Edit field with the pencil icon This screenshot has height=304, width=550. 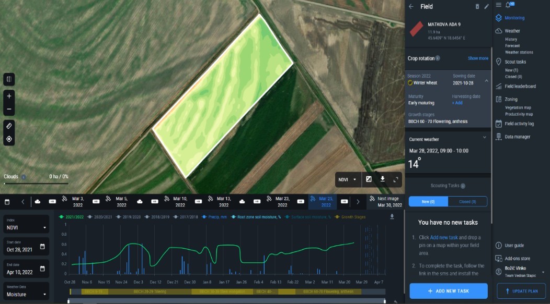click(x=486, y=7)
